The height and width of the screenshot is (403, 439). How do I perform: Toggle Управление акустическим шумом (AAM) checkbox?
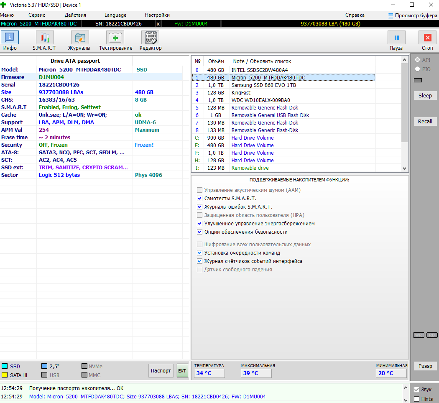coord(199,190)
